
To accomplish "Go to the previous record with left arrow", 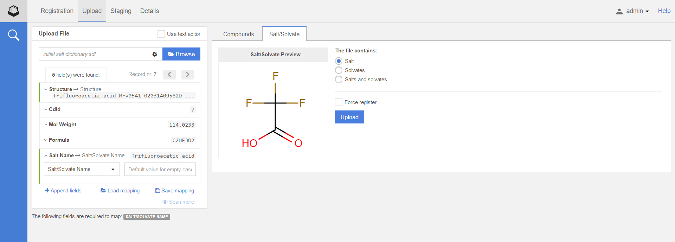I will click(169, 75).
